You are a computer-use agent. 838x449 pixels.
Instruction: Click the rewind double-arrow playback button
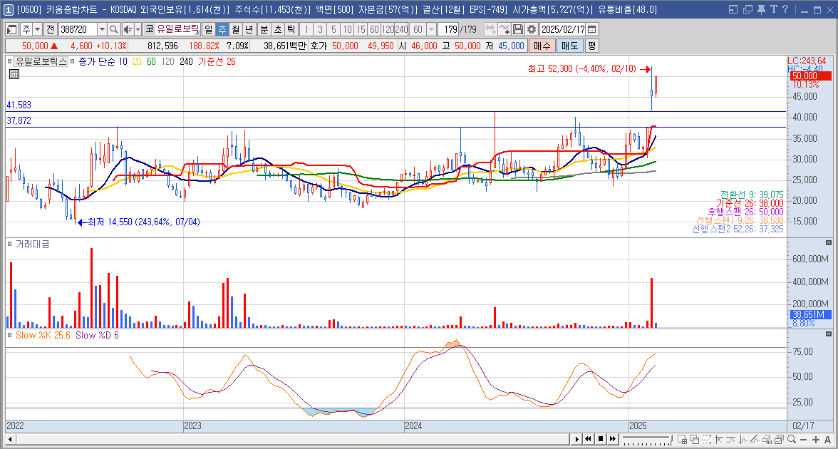588,439
